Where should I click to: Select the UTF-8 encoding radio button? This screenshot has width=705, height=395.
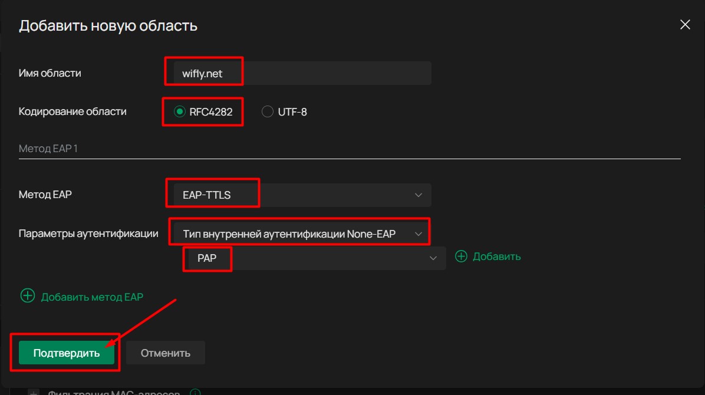tap(268, 111)
